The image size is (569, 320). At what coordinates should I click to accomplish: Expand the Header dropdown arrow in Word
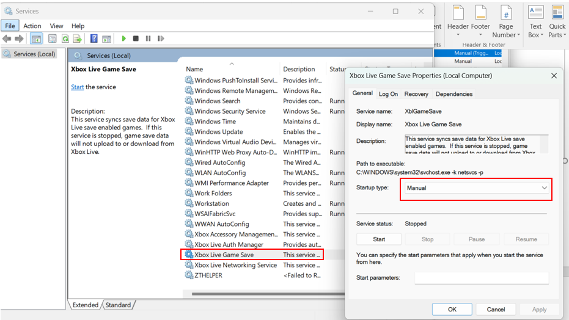click(x=458, y=35)
